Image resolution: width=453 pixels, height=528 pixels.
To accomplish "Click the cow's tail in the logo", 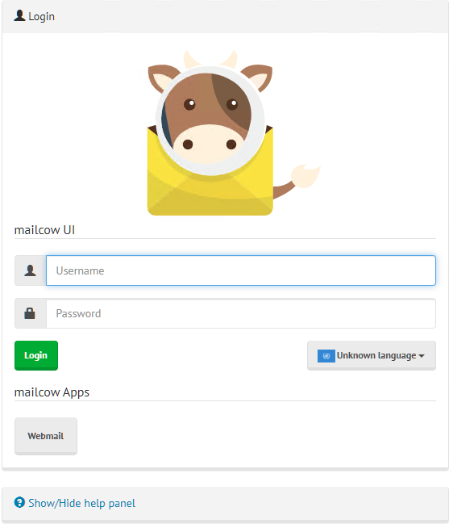I will click(x=297, y=180).
